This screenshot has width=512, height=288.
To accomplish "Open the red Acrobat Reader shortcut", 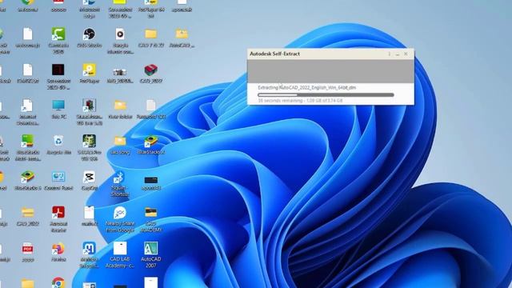I will click(x=58, y=212).
